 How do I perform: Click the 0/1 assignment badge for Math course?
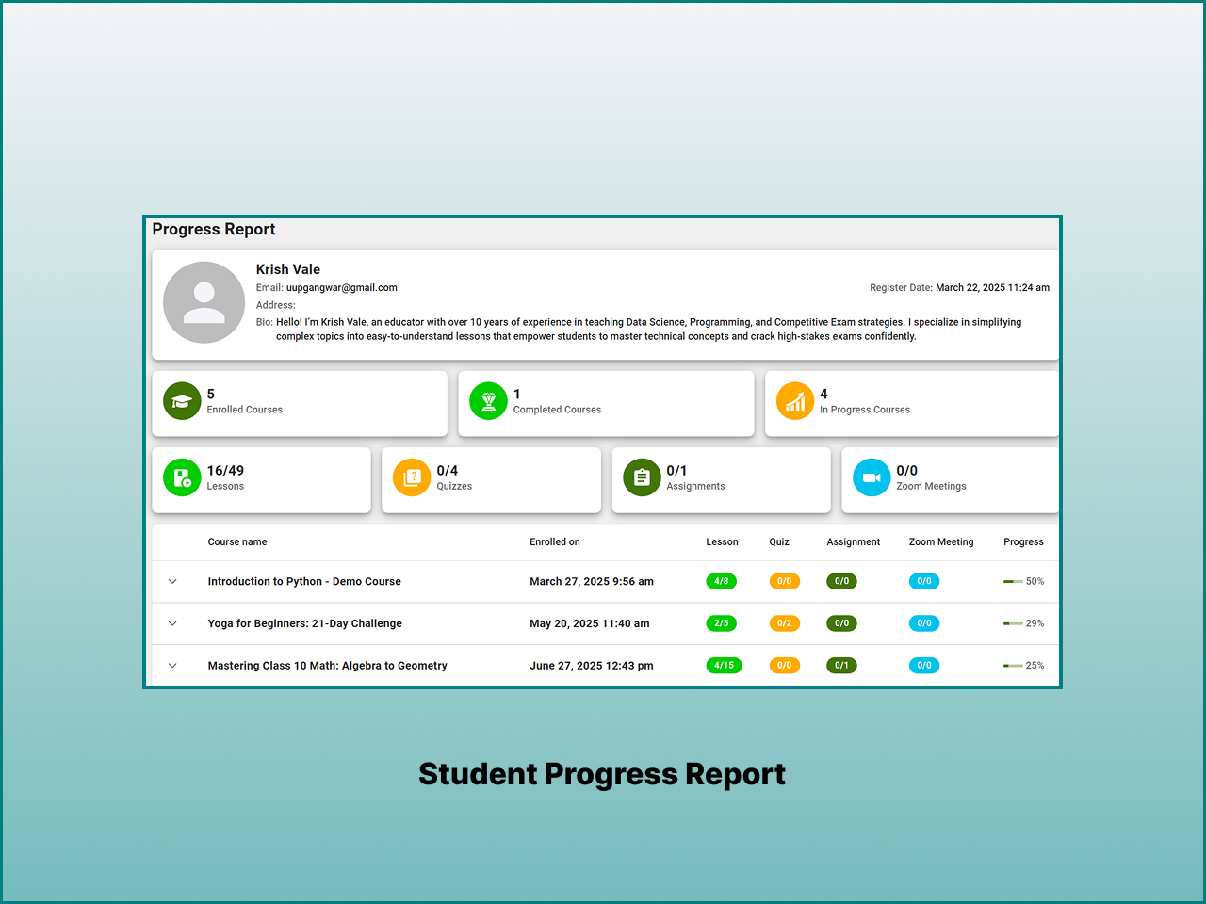point(841,665)
